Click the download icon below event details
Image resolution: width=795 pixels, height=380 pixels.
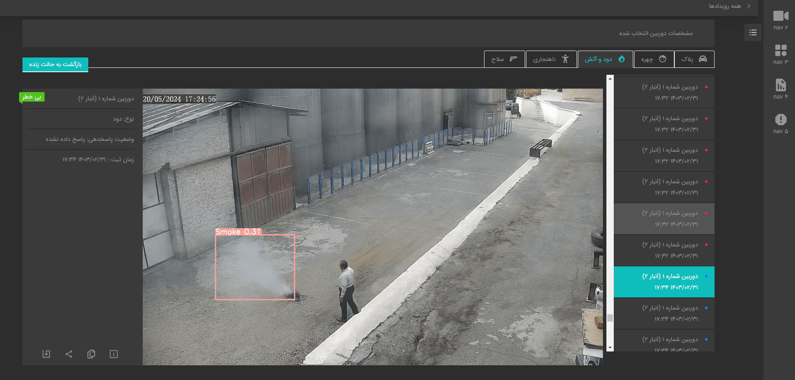(46, 354)
